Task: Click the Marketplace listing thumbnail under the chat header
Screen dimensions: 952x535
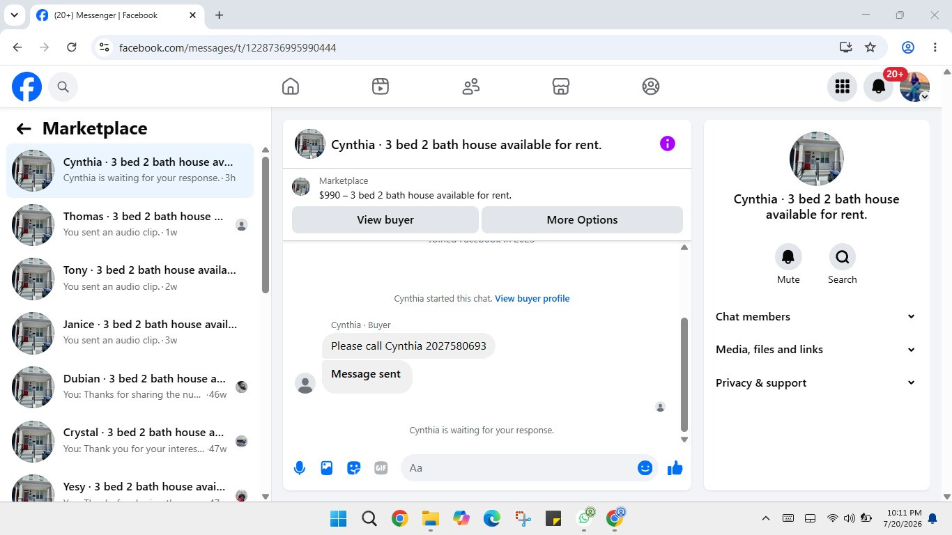Action: (301, 187)
